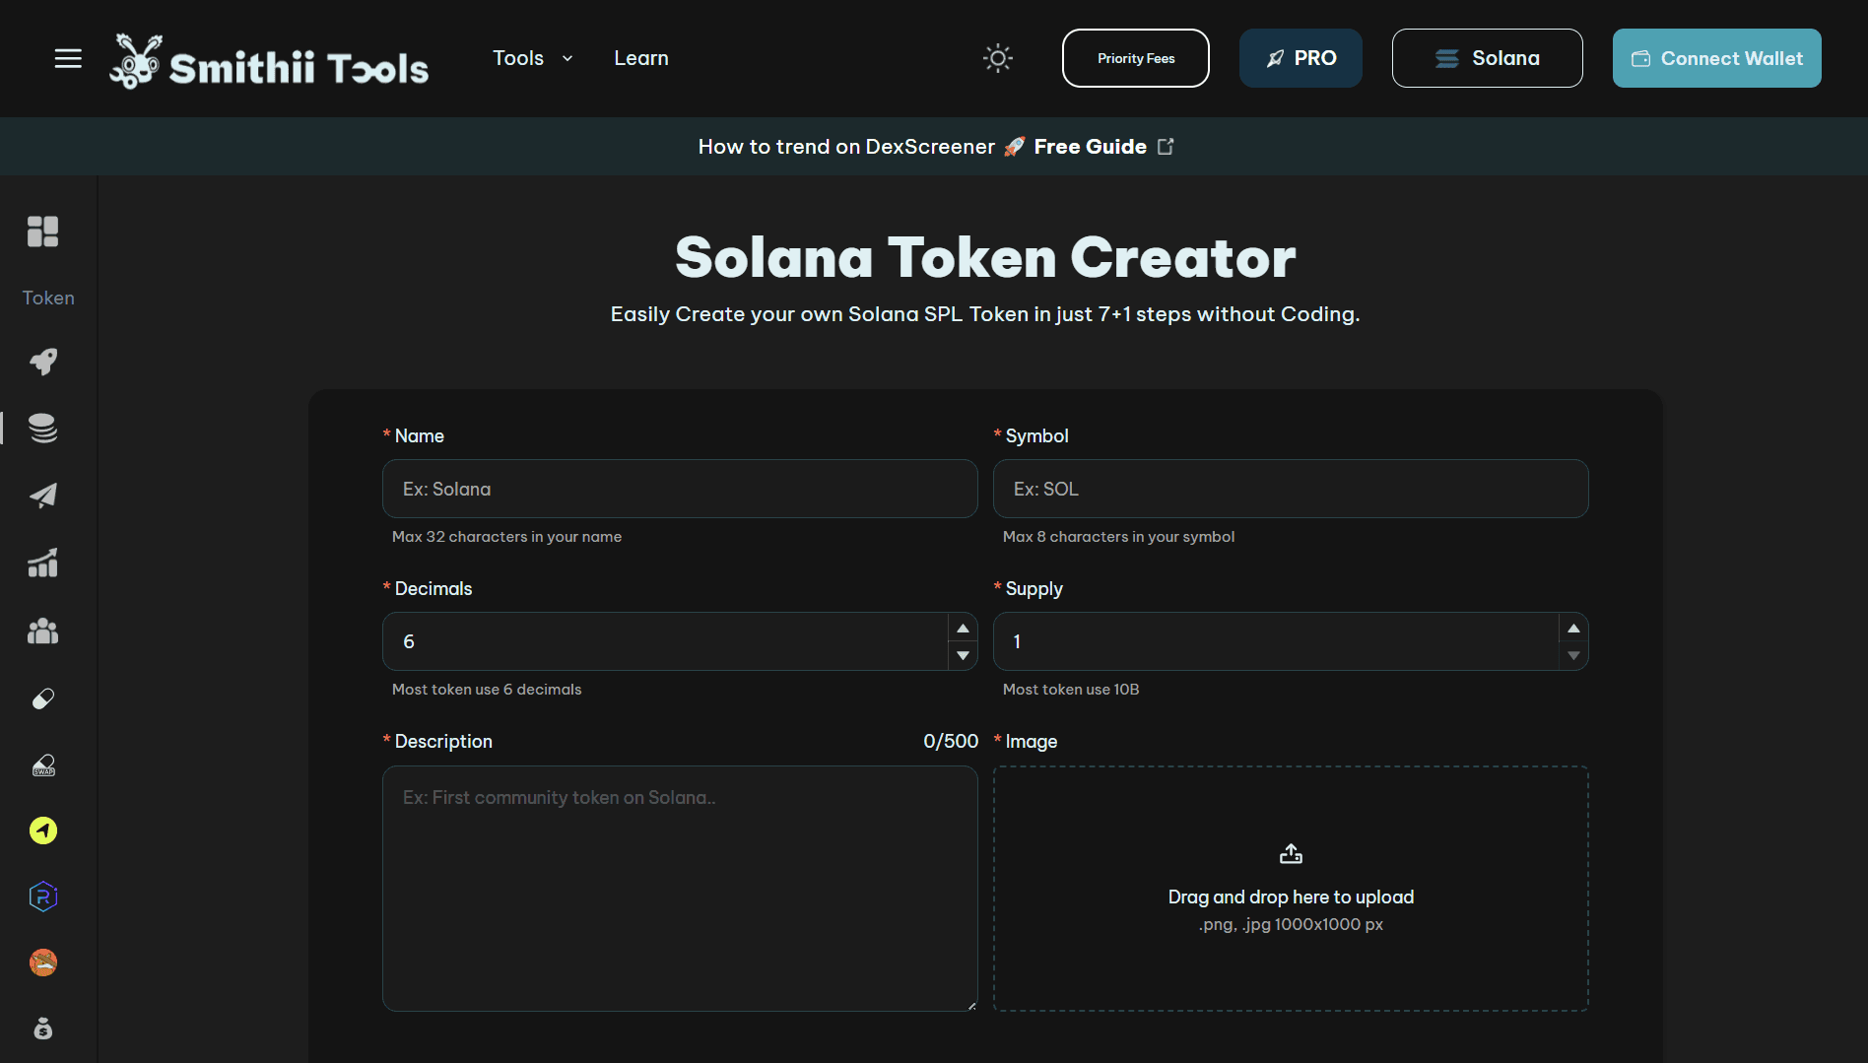The width and height of the screenshot is (1868, 1063).
Task: Click the Connect Wallet button
Action: point(1716,58)
